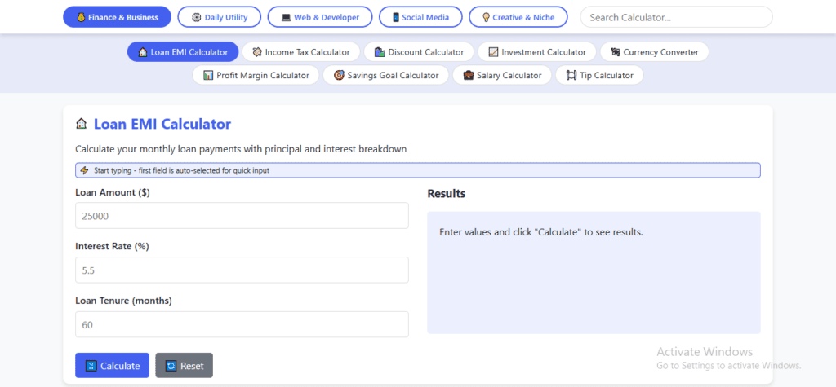This screenshot has width=836, height=387.
Task: Click the 'Calculate your monthly loan payments' description
Action: [x=241, y=149]
